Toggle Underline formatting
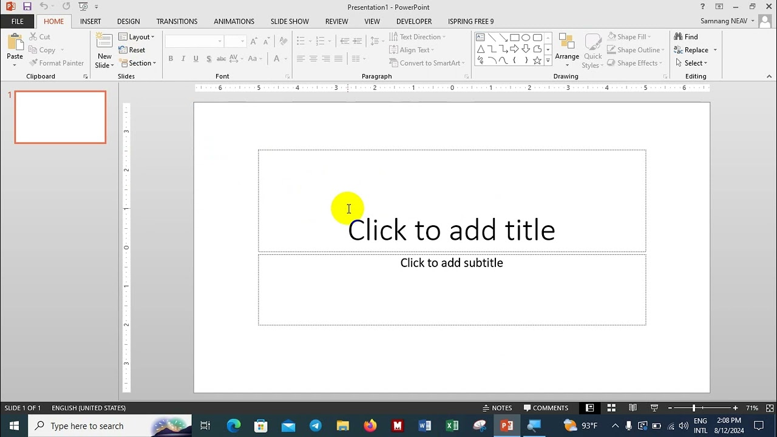Screen dimensions: 777x437 tap(195, 59)
